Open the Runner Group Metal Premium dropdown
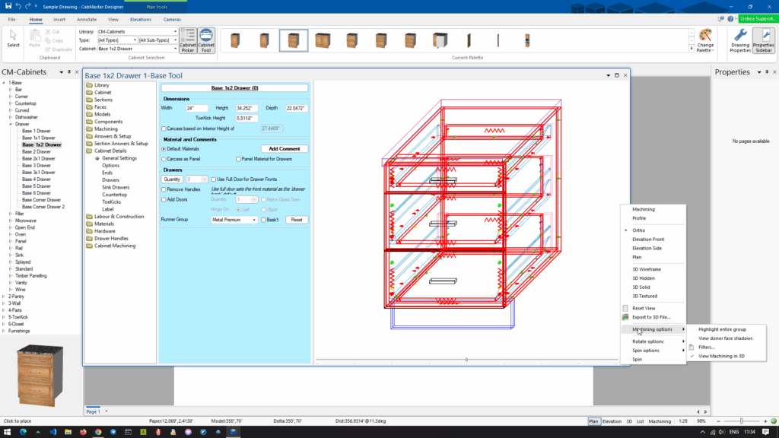 [235, 219]
